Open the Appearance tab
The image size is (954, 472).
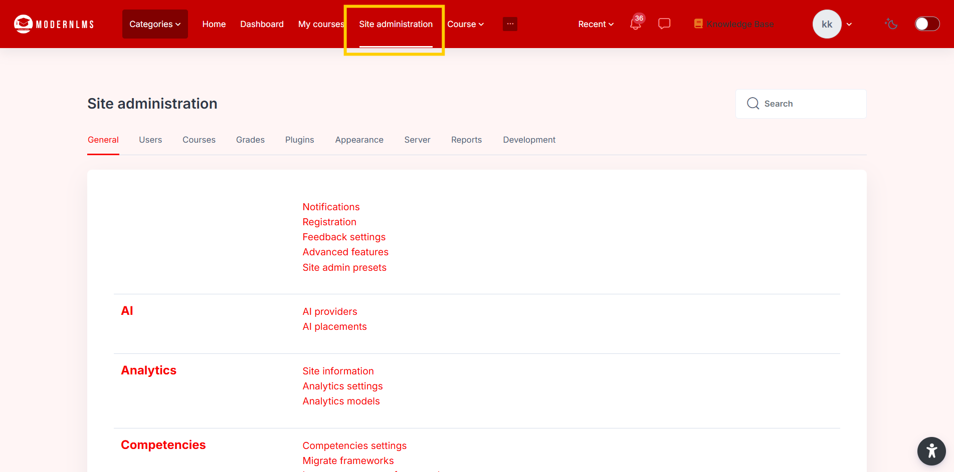[x=359, y=140]
